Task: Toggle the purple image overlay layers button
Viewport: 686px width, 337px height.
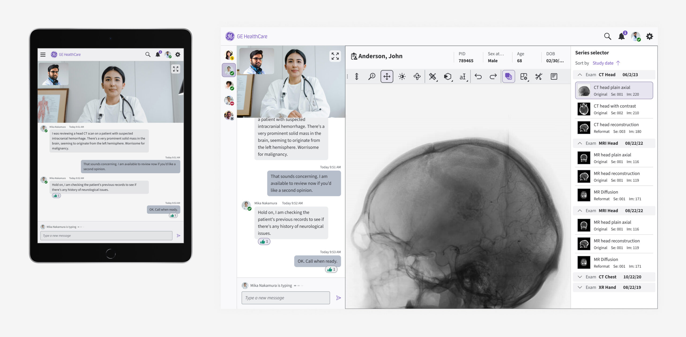Action: 508,77
